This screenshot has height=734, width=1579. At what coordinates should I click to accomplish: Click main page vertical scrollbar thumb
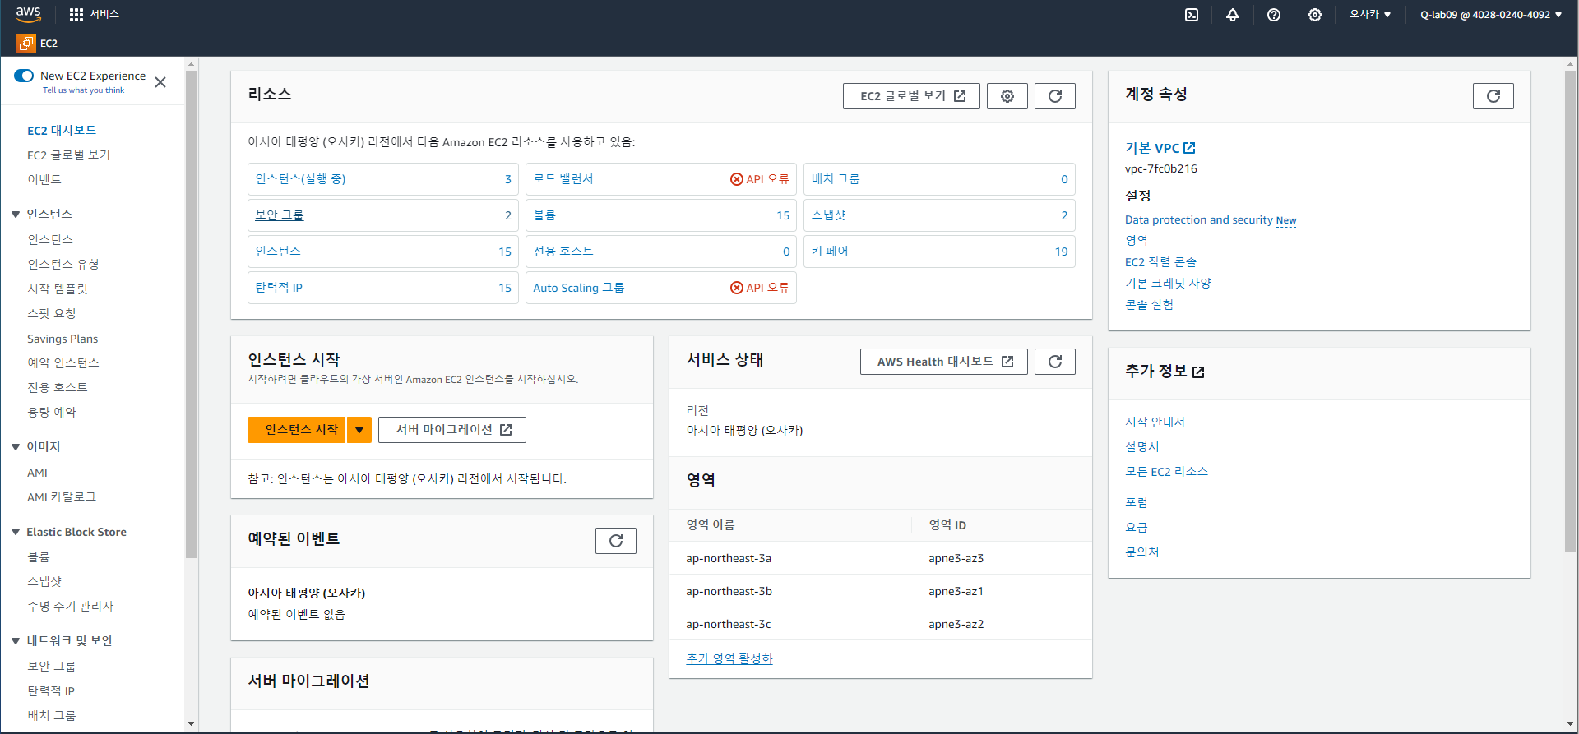coord(1570,311)
